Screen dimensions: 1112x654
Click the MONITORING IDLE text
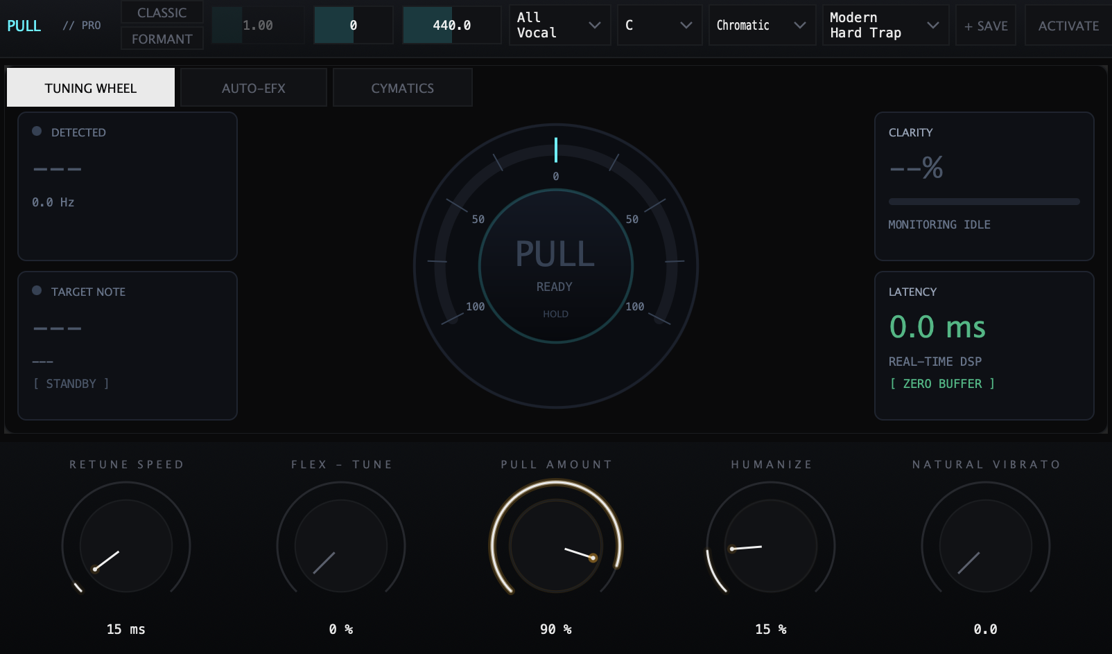point(939,224)
